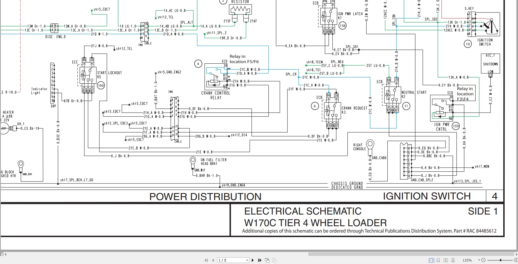Go to the previous page

(213, 260)
